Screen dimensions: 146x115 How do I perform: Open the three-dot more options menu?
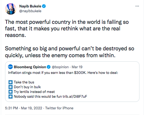coord(137,6)
